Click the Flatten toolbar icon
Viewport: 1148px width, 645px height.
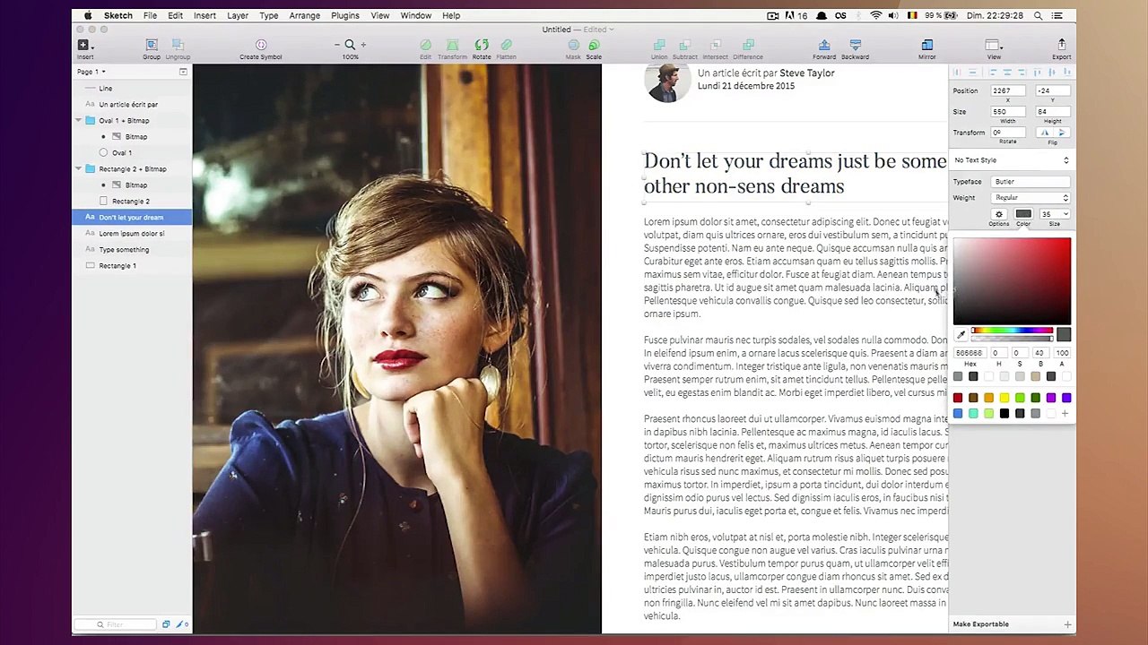[x=506, y=45]
